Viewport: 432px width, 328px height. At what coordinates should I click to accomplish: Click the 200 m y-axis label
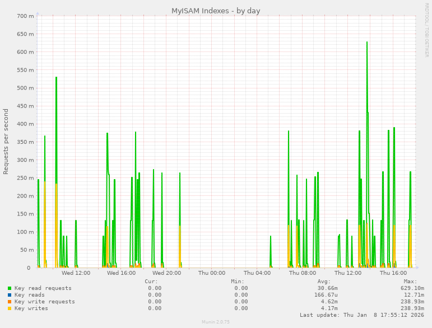[x=25, y=196]
